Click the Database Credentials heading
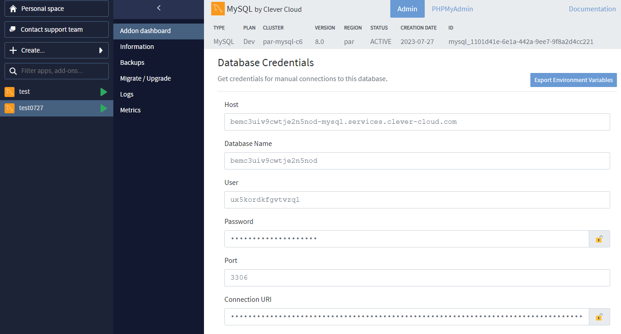This screenshot has width=621, height=334. point(266,63)
